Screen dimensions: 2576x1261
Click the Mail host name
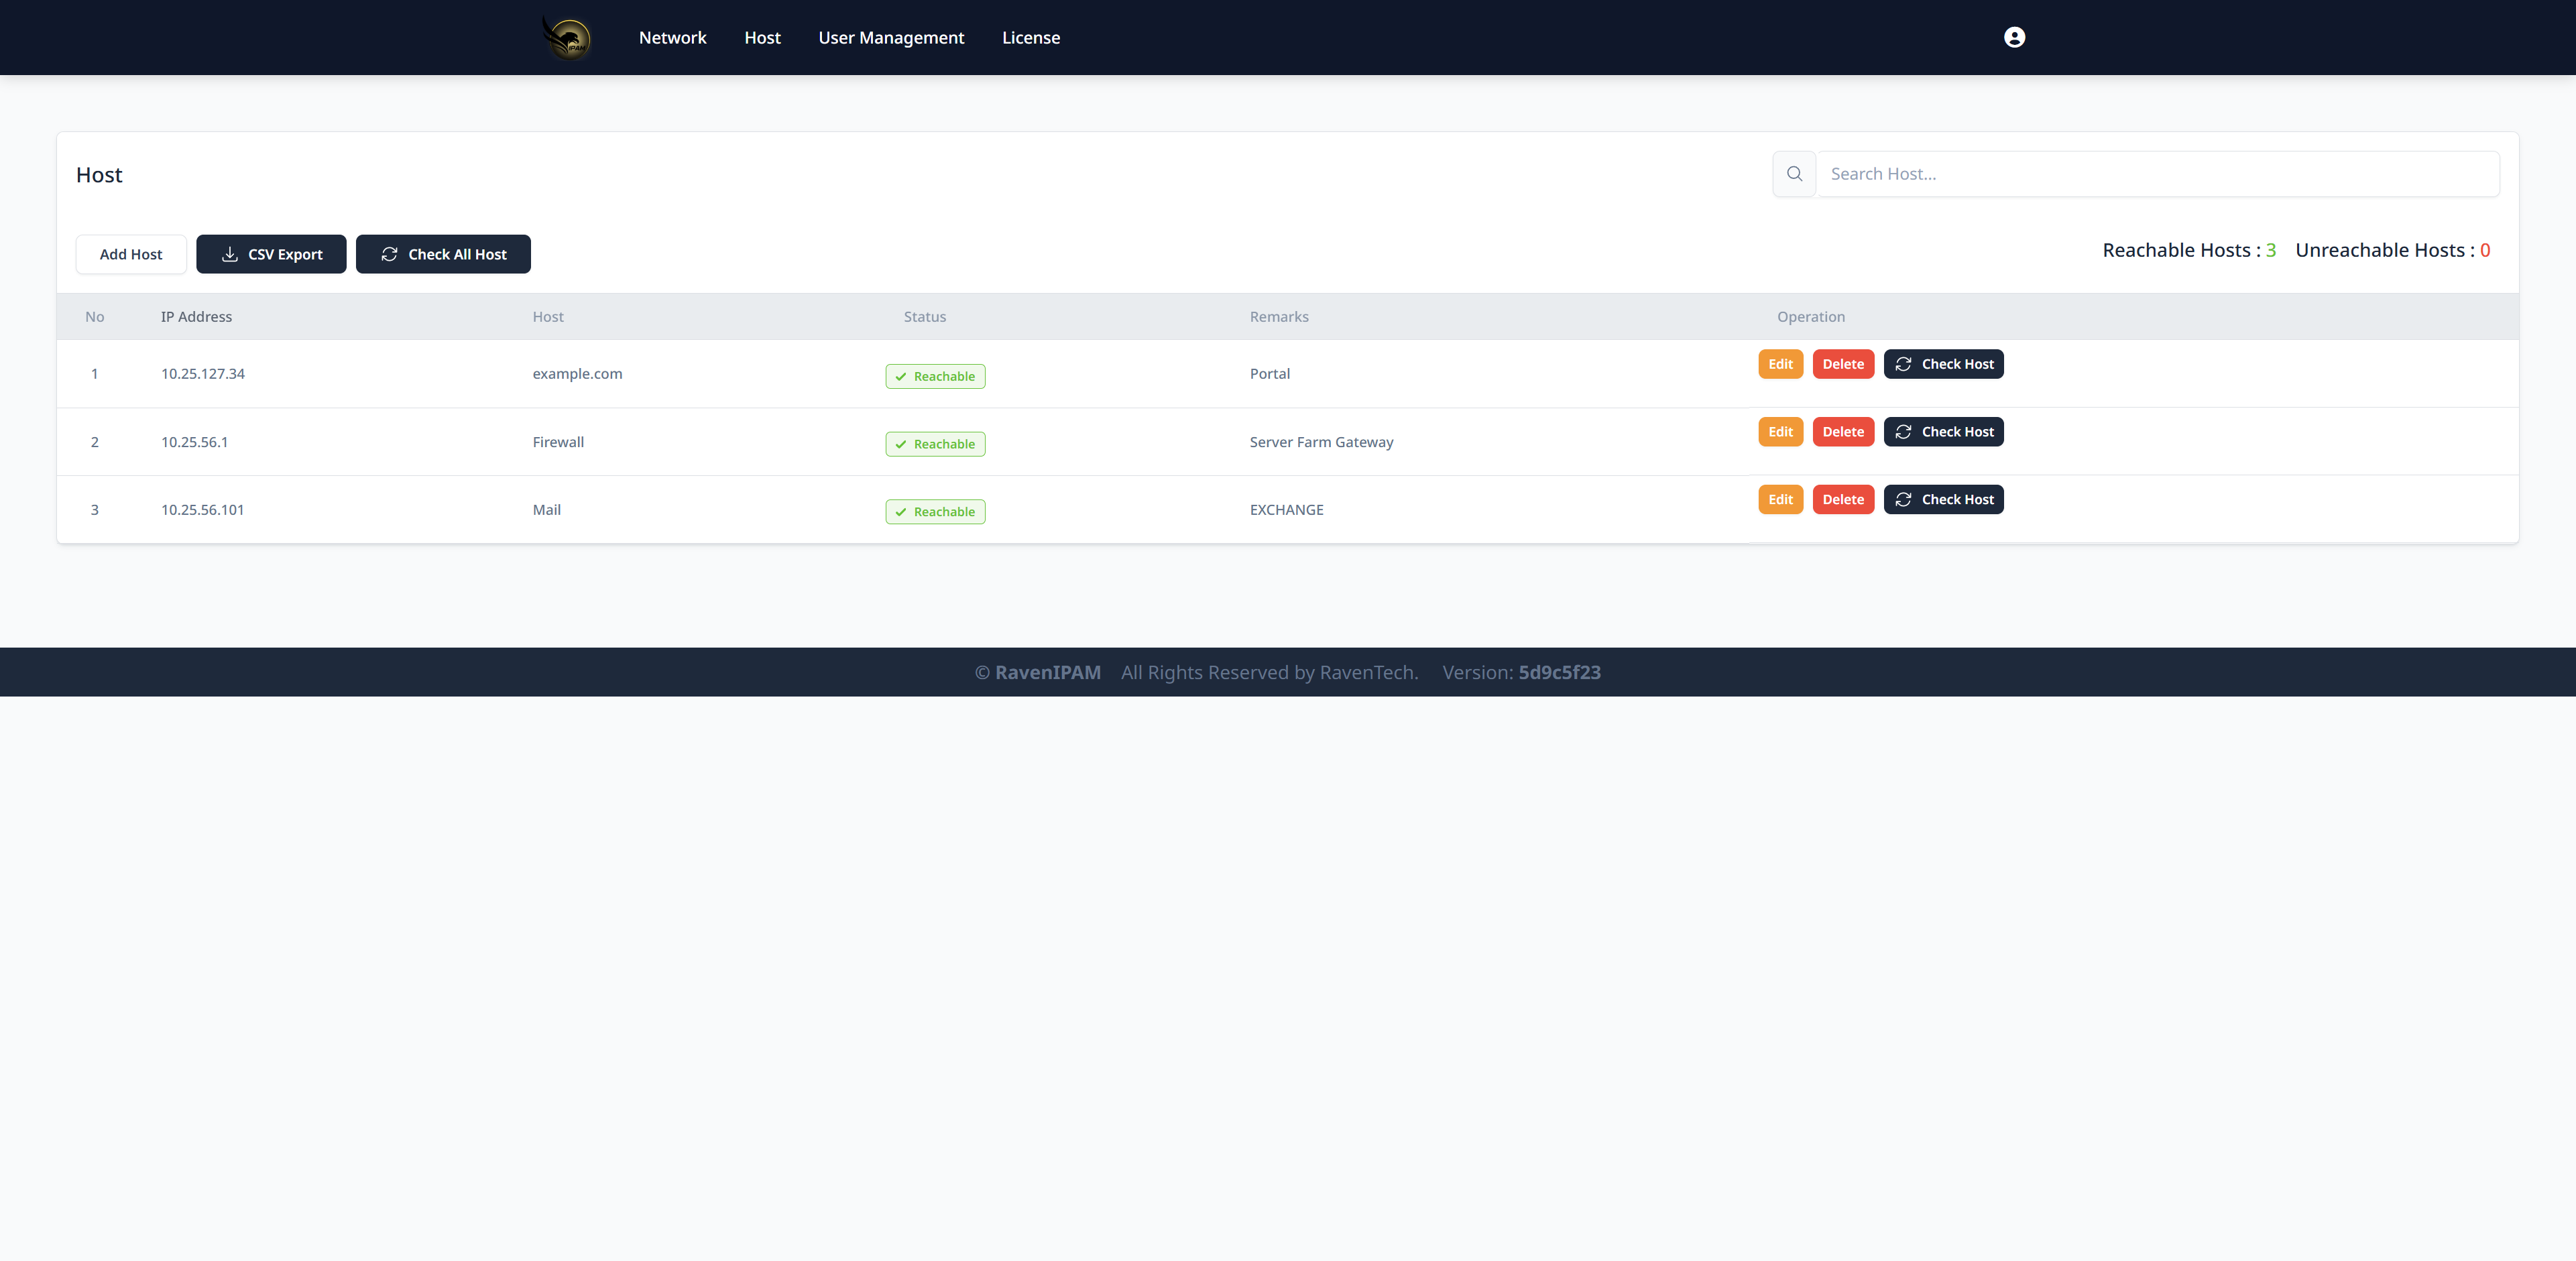(x=546, y=510)
